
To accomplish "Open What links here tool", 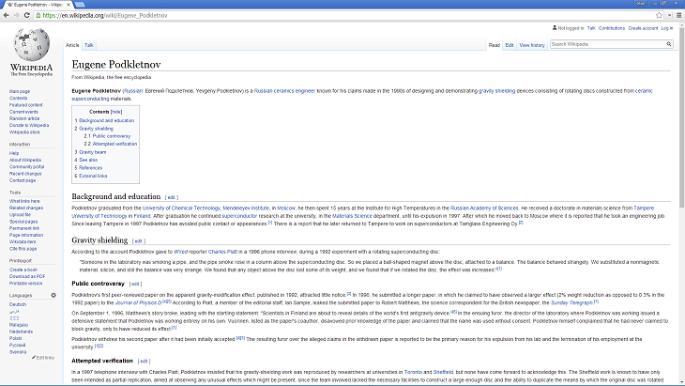I will 24,201.
